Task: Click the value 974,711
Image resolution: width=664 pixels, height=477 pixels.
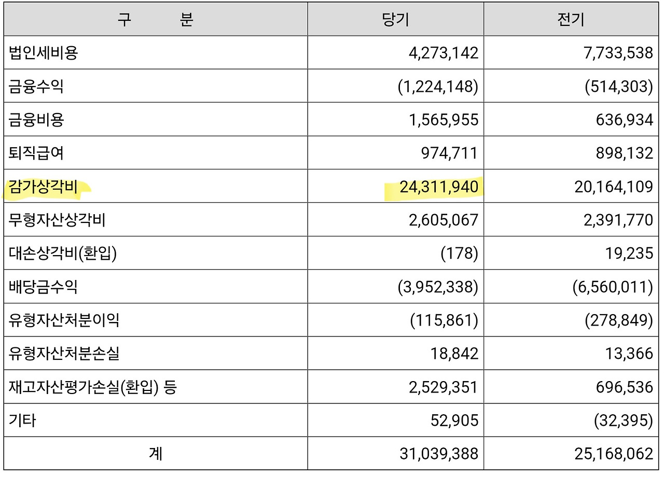Action: tap(449, 153)
